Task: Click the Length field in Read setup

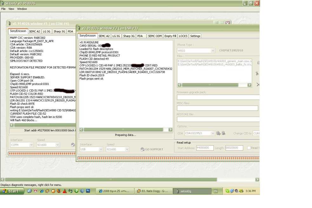Action: (234, 148)
